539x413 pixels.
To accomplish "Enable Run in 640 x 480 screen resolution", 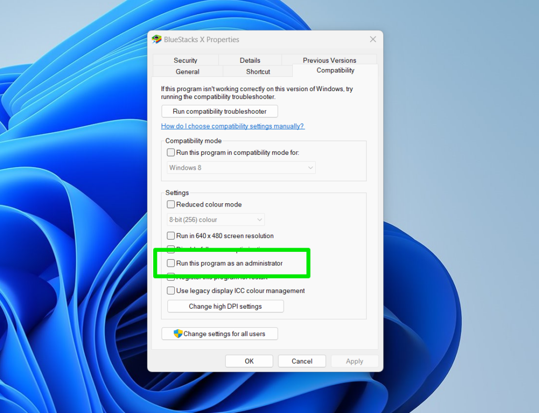I will click(x=171, y=235).
